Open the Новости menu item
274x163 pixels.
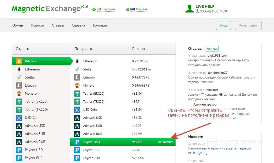click(x=38, y=25)
